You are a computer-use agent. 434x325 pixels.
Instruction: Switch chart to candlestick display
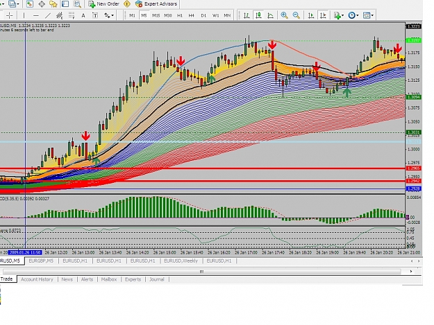coord(258,15)
